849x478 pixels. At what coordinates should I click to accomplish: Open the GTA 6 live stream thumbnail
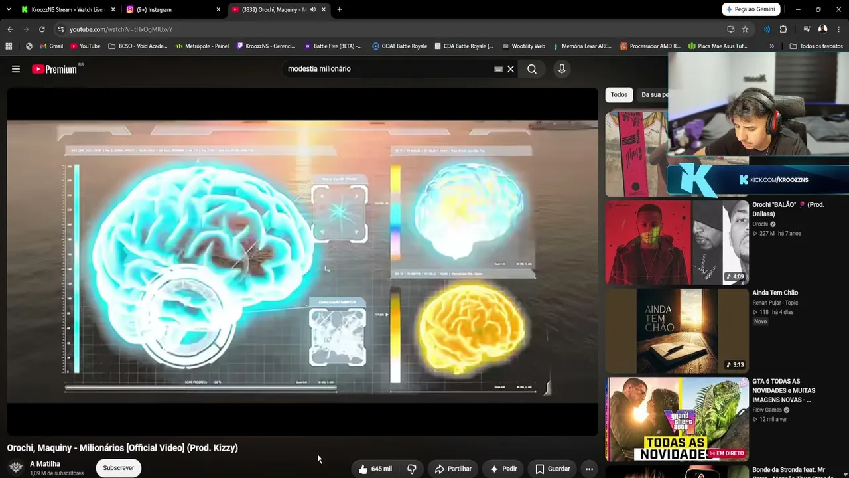coord(677,419)
